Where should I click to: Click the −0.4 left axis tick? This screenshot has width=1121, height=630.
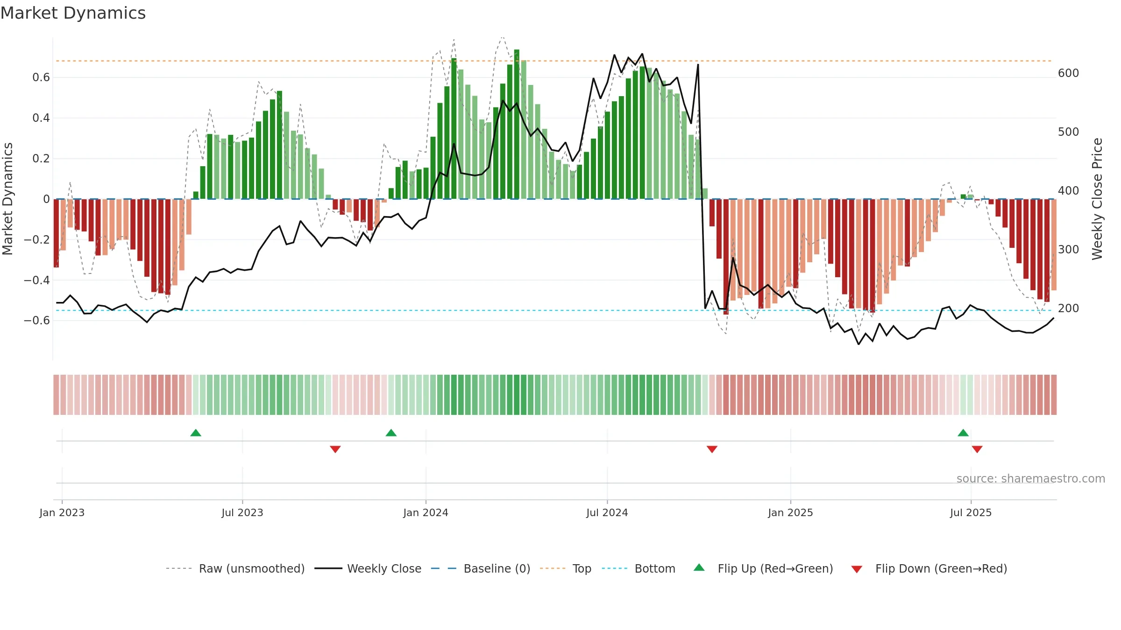[37, 280]
